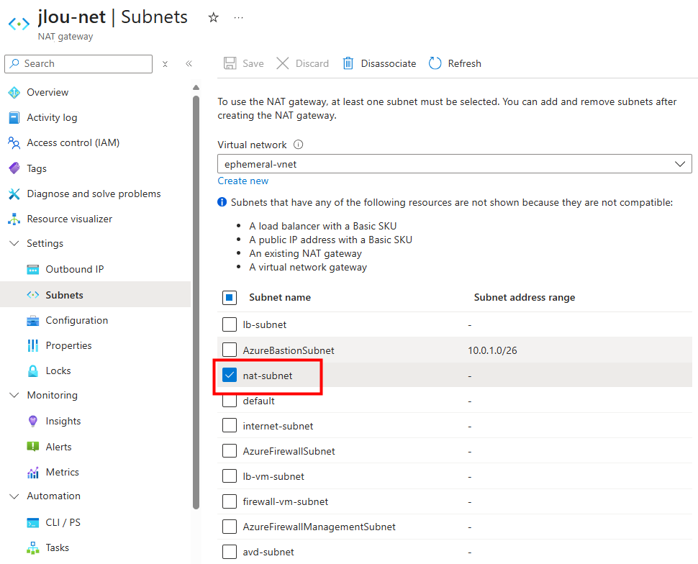The image size is (698, 564).
Task: Open Access control (IAM)
Action: click(73, 143)
